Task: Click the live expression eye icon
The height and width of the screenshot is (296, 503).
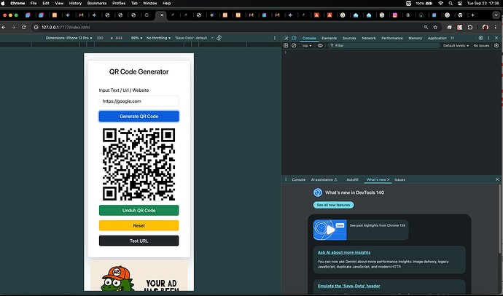Action: click(319, 45)
